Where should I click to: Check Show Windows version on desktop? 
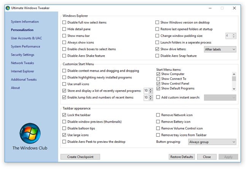tap(157, 22)
